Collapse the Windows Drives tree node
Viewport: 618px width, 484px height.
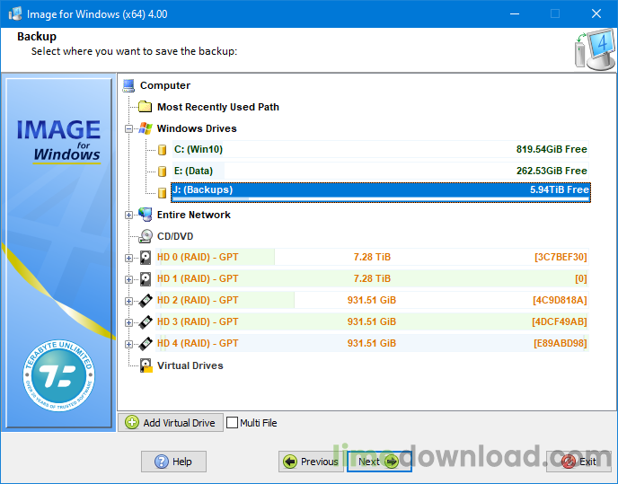pos(129,129)
